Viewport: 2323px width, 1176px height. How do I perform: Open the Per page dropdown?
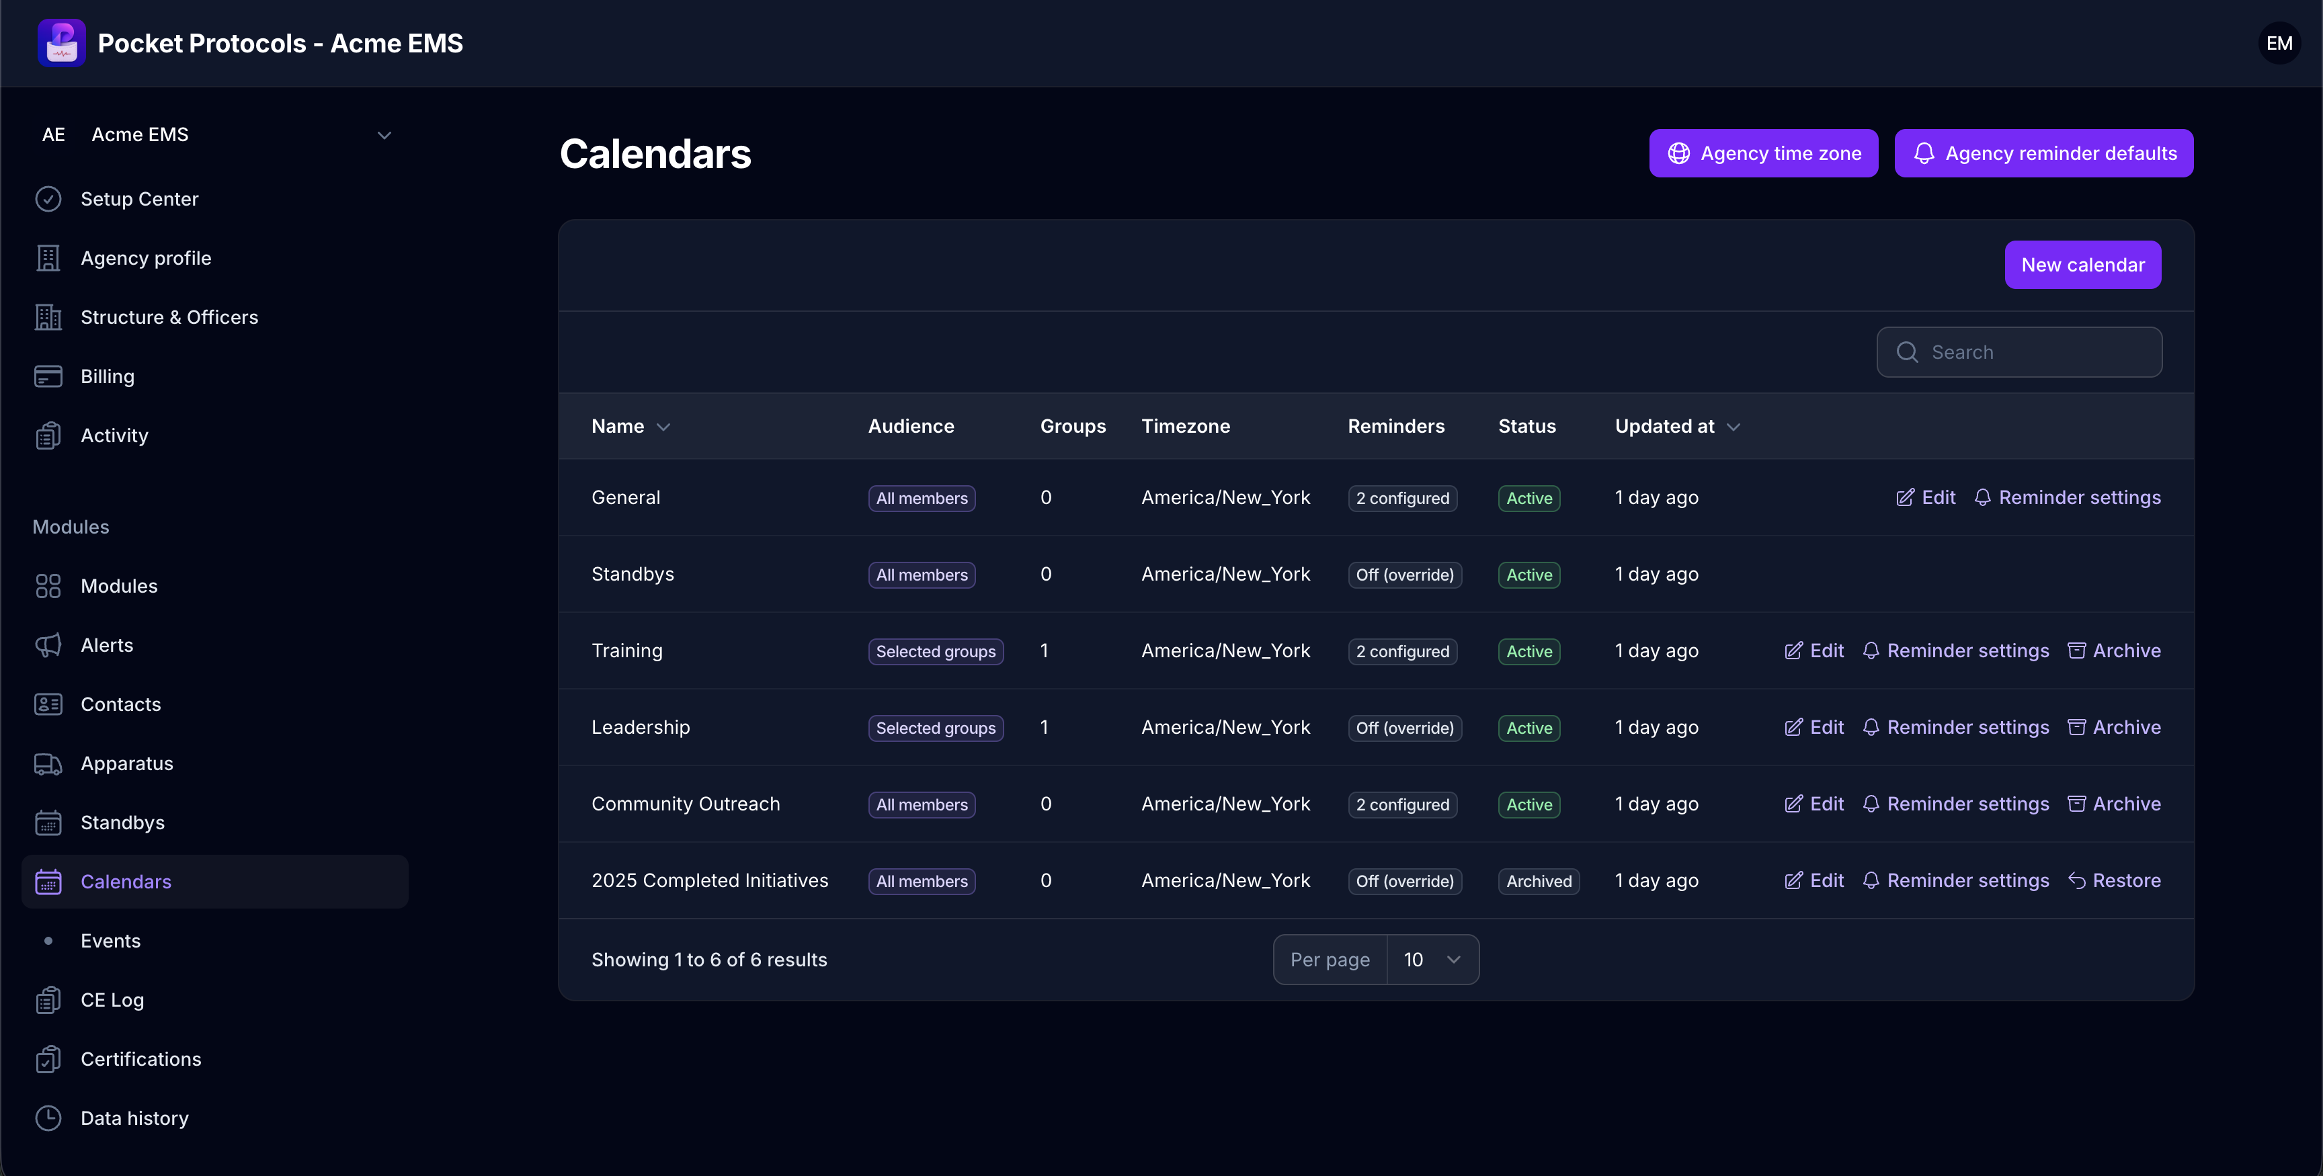point(1432,960)
